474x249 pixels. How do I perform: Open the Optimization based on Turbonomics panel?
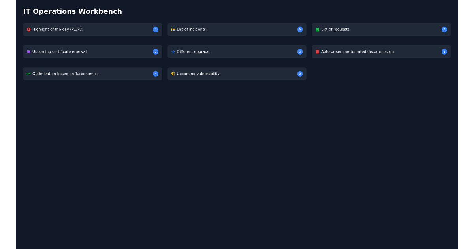coord(92,74)
